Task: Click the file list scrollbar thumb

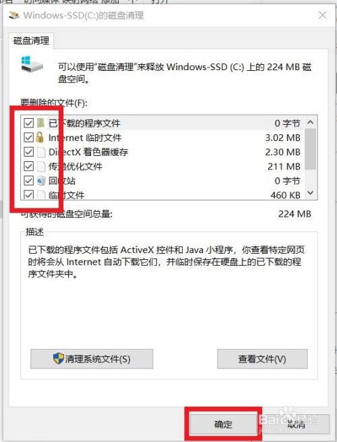Action: pyautogui.click(x=311, y=149)
